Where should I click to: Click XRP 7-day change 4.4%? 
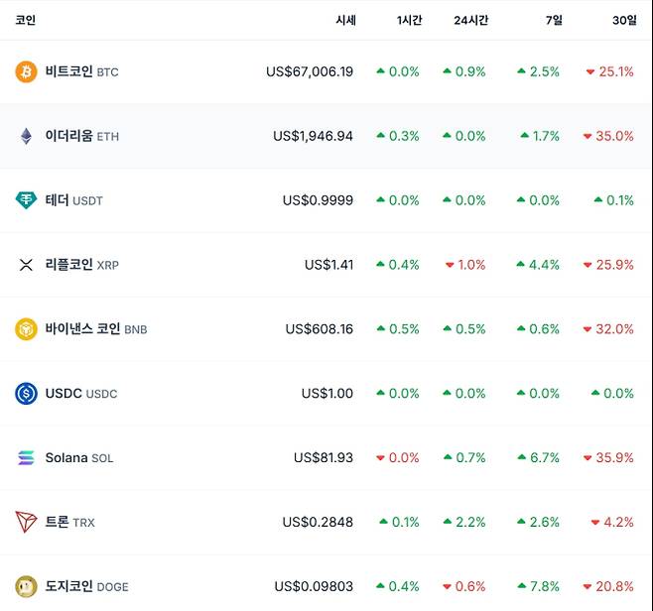(538, 265)
